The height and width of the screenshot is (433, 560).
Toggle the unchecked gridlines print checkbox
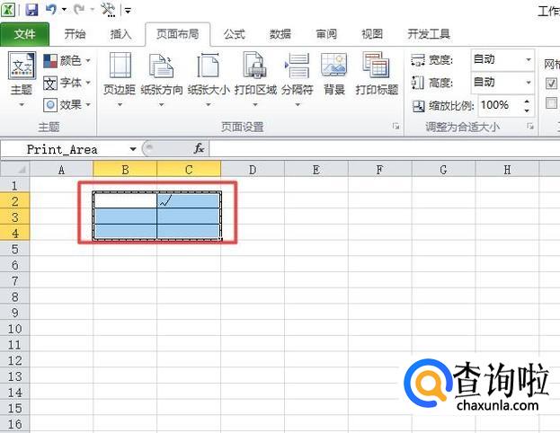(x=552, y=103)
